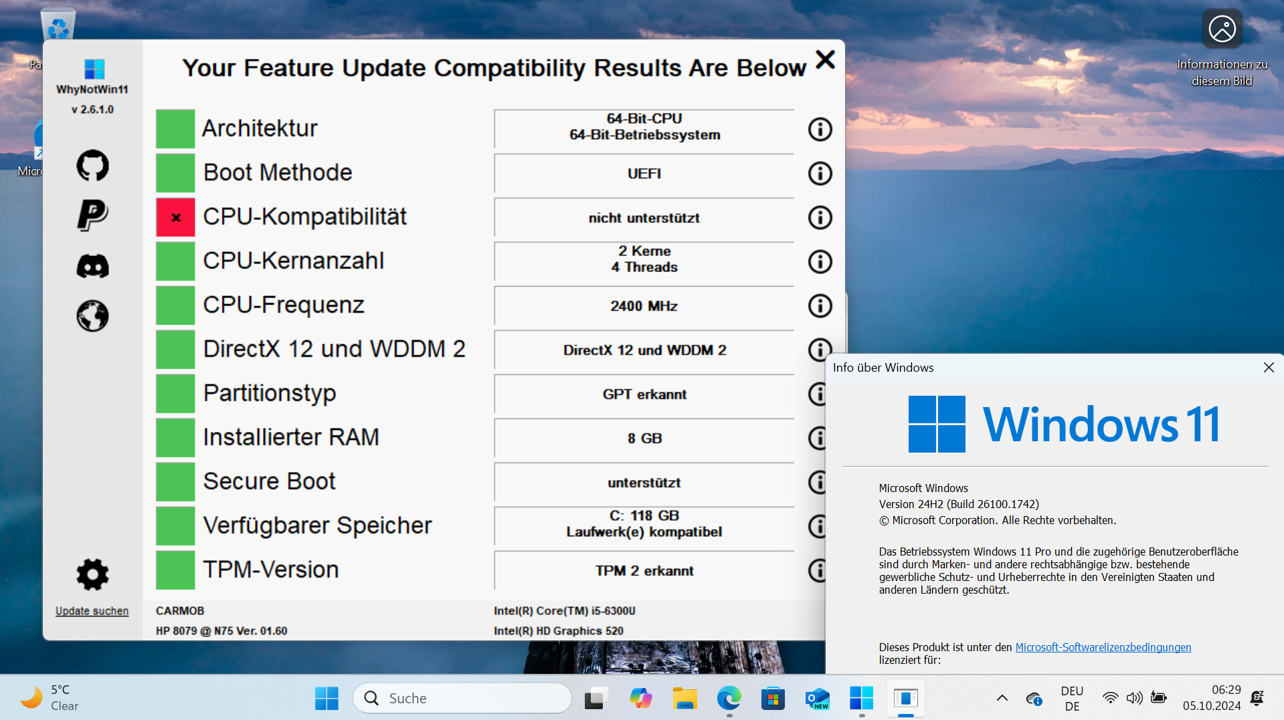This screenshot has height=720, width=1284.
Task: Open the weather widget showing 5°C
Action: pos(50,698)
